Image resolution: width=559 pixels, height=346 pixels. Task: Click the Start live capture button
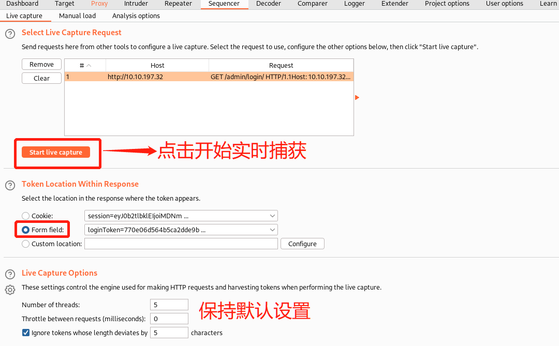coord(56,152)
